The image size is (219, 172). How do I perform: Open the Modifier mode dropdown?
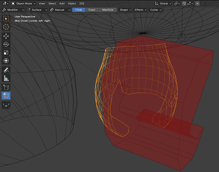coord(13,10)
